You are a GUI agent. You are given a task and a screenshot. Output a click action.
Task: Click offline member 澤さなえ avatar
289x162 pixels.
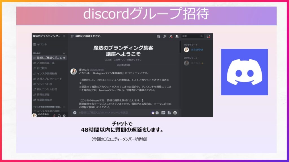point(186,63)
